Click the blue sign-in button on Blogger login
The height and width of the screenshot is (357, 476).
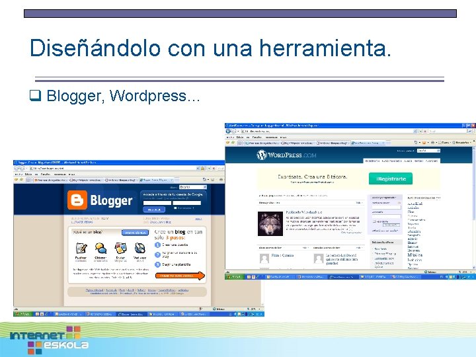[154, 210]
